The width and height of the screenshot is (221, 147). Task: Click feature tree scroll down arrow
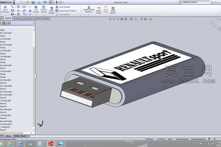point(34,130)
